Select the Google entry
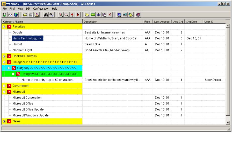233x146 pixels. click(18, 32)
